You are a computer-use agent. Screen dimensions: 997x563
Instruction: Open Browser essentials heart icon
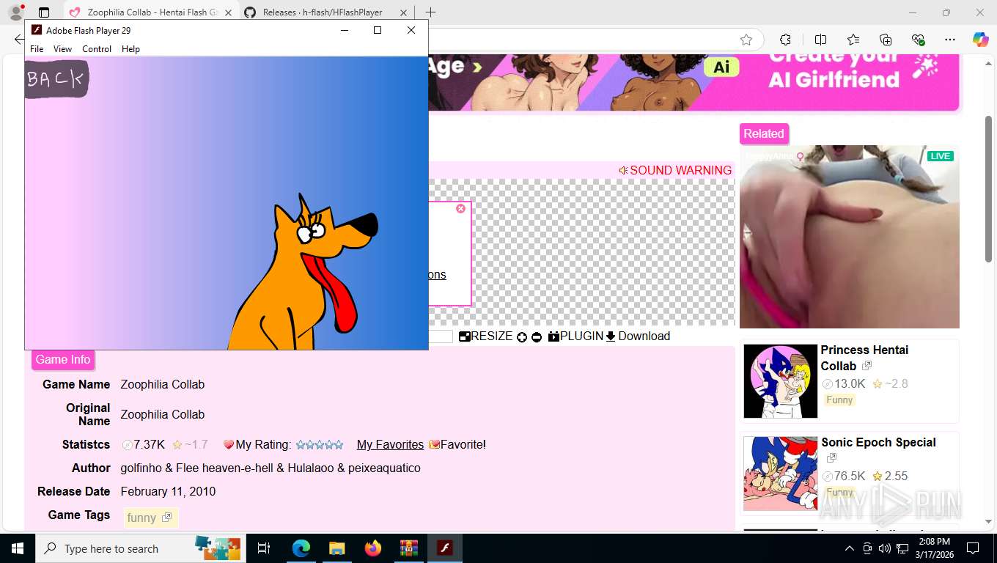click(918, 40)
